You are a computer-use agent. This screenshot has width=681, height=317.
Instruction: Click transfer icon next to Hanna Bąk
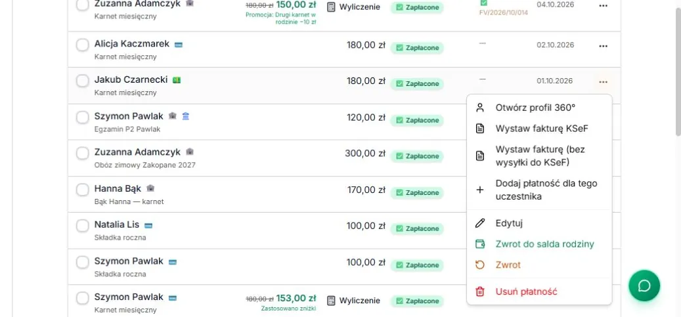[150, 188]
